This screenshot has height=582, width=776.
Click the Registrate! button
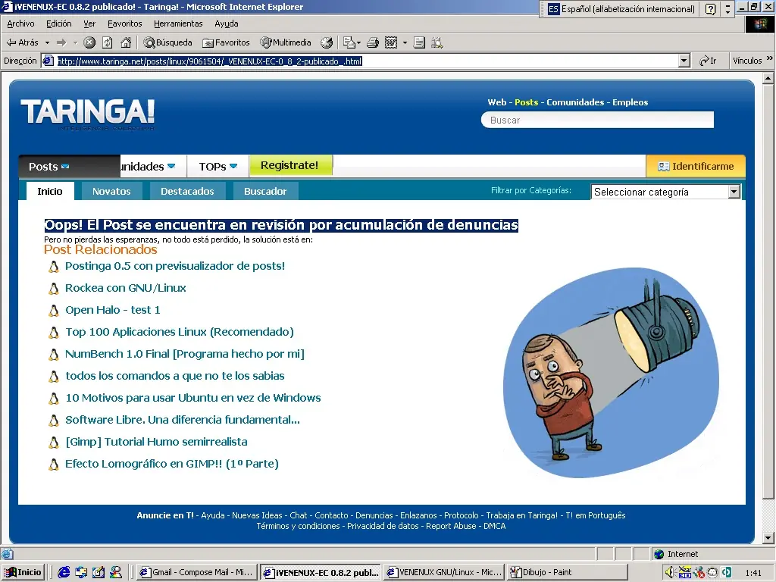click(x=290, y=165)
